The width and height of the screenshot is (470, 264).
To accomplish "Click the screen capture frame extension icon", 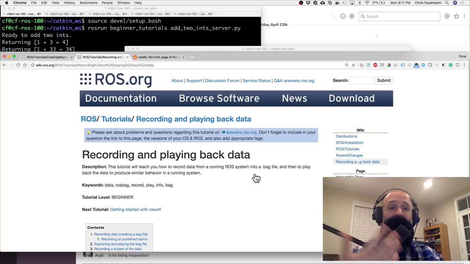I will pos(382,65).
